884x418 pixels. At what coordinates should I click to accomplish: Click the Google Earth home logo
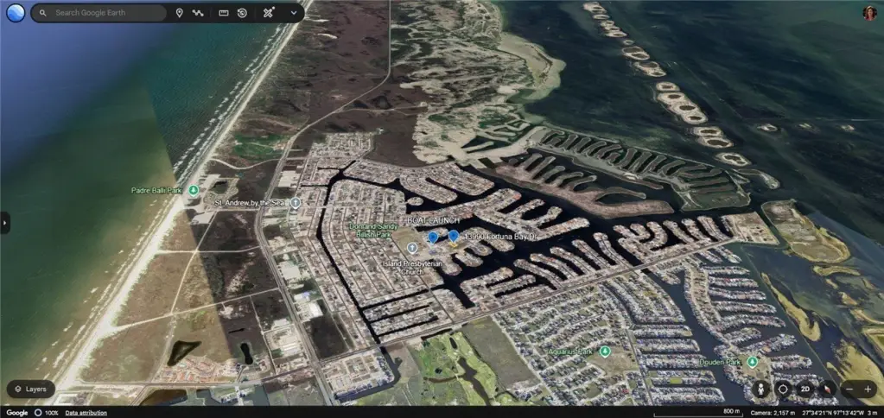[16, 13]
